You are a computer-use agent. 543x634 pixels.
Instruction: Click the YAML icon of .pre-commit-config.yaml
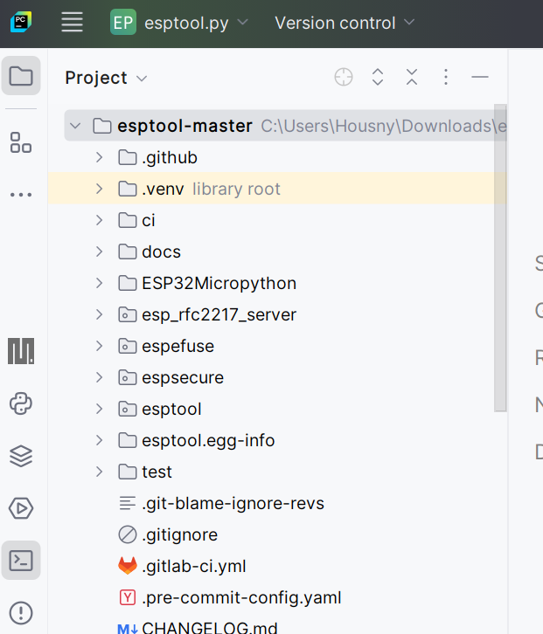coord(128,597)
